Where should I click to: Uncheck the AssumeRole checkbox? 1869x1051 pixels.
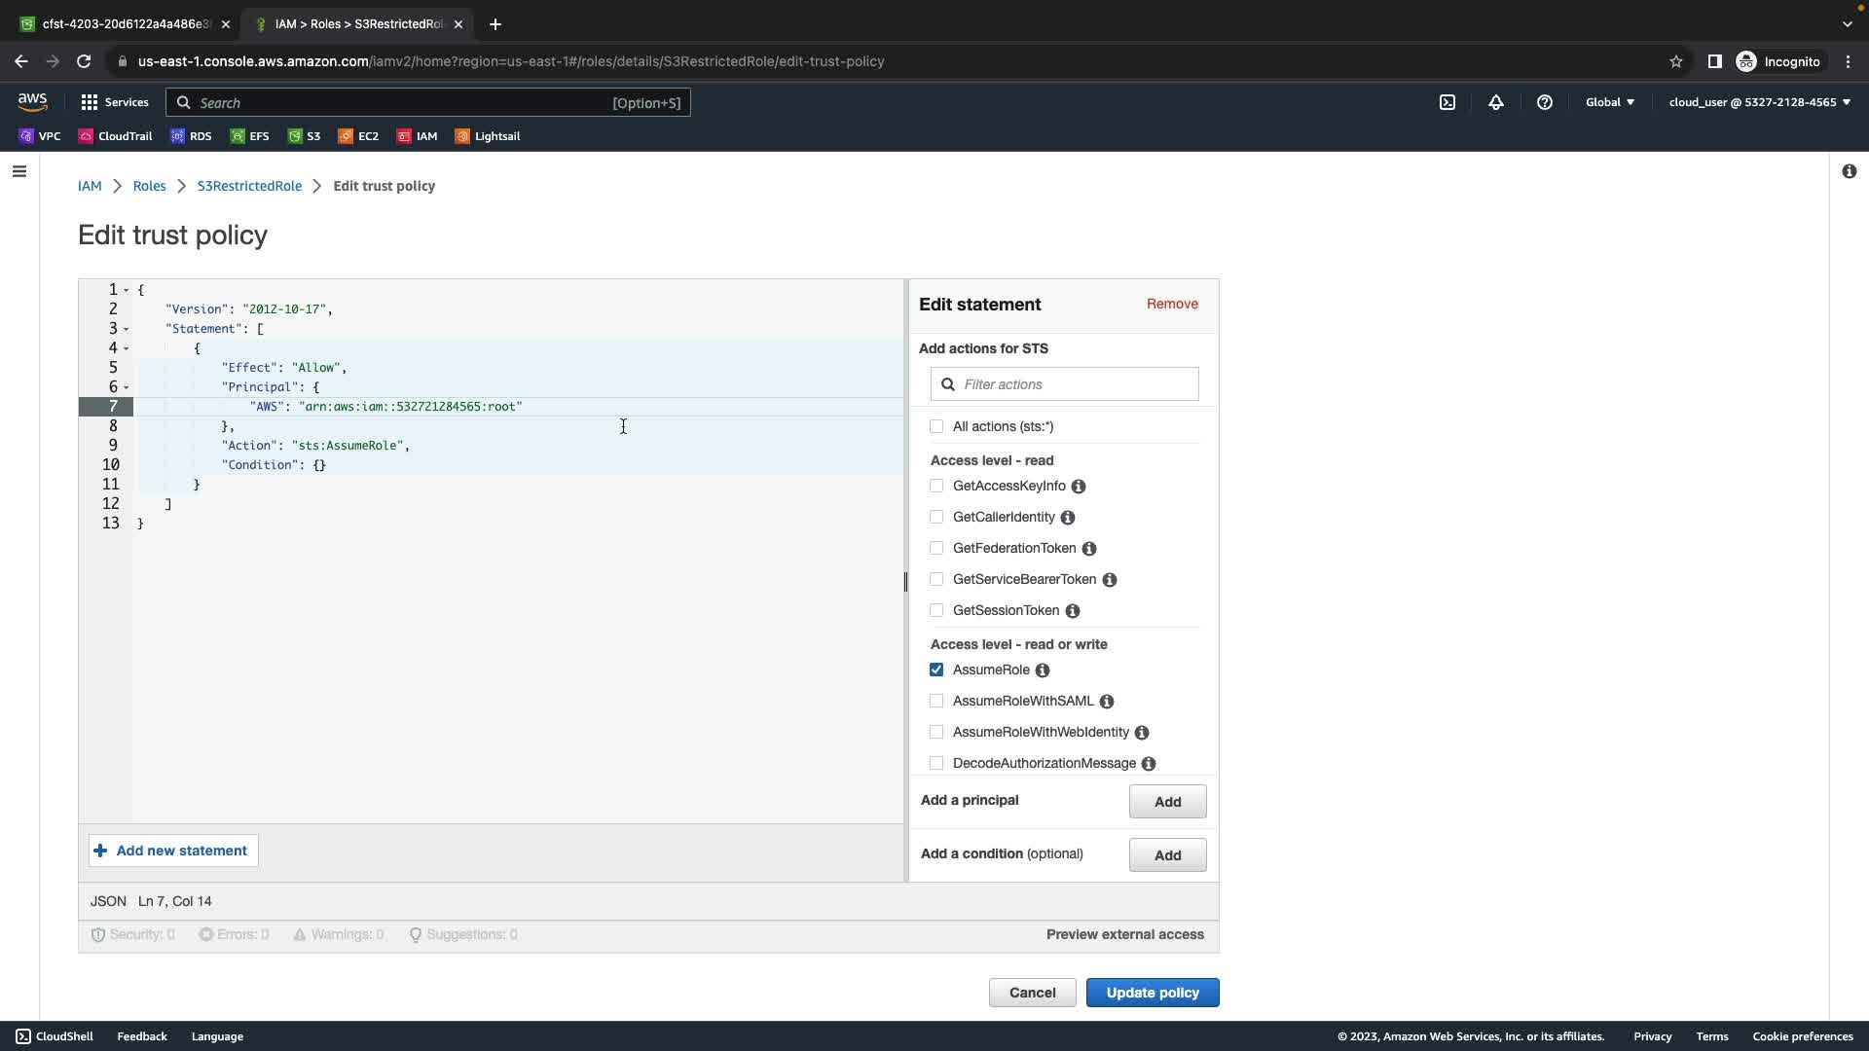pos(936,670)
